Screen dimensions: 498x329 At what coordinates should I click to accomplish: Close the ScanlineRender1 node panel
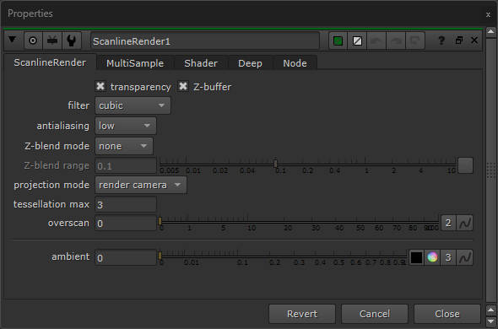(x=474, y=40)
